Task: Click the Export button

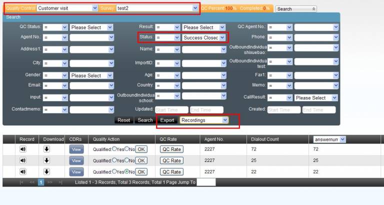Action: [x=167, y=120]
